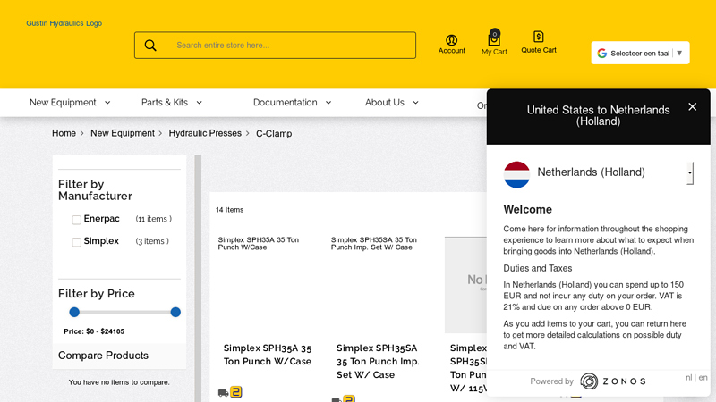Screen dimensions: 716x402
Task: Open the Selecteer een taal language dropdown
Action: 640,54
